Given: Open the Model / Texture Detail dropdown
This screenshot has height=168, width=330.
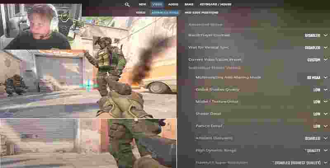Looking at the screenshot, I should pyautogui.click(x=321, y=102).
